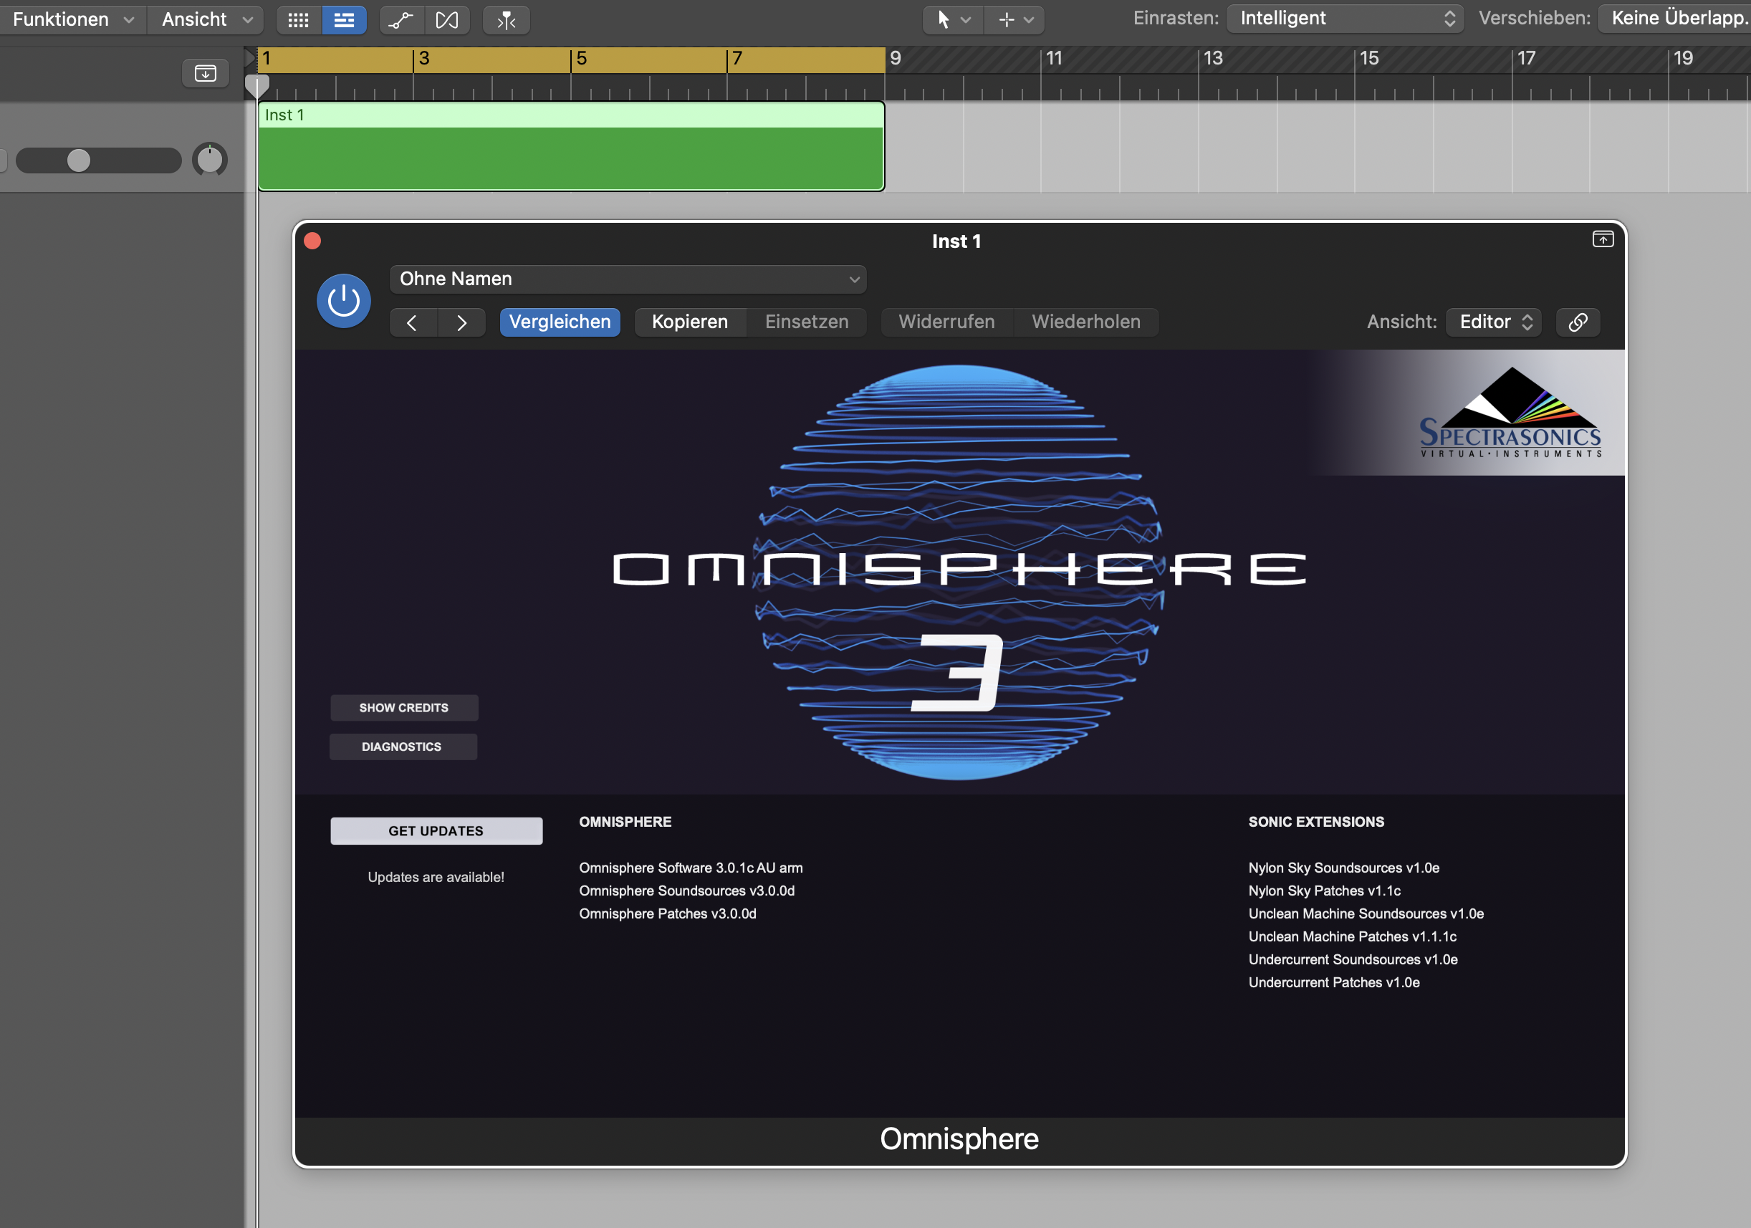Click 'Nylon Sky Soundsources v1.0e' text
Viewport: 1751px width, 1228px height.
(x=1345, y=868)
